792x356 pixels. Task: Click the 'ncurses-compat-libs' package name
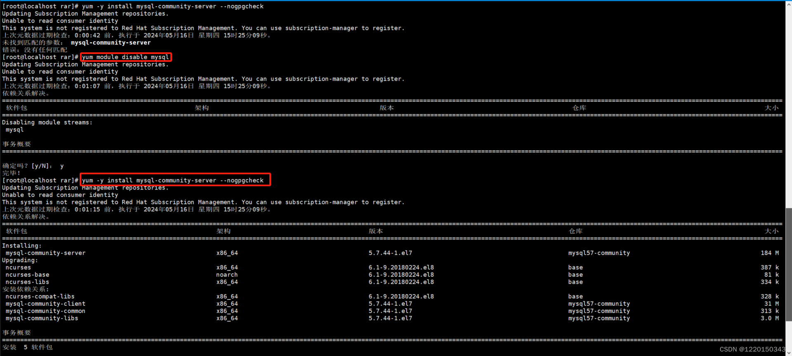40,297
